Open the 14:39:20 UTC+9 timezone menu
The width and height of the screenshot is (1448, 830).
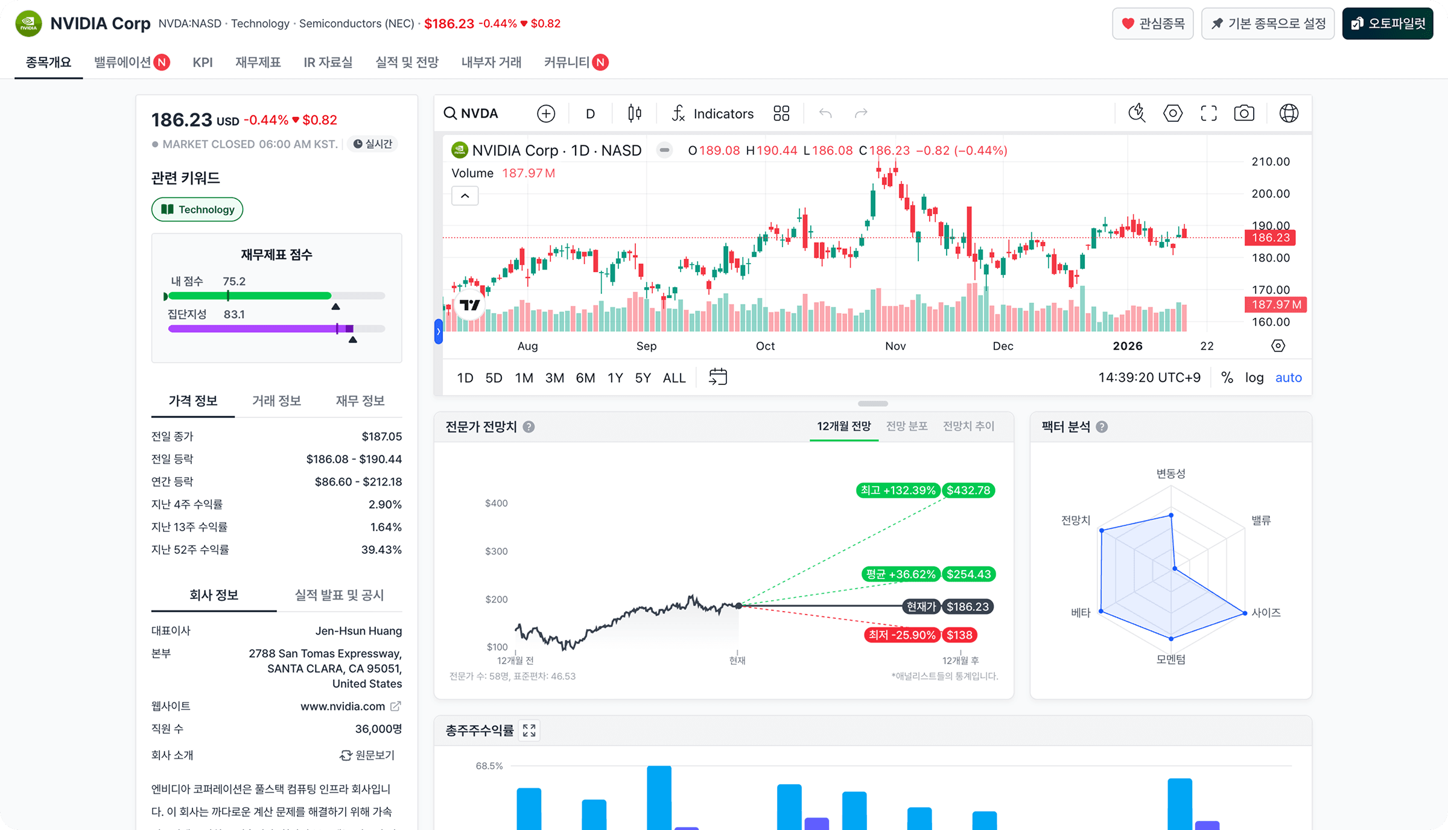point(1149,378)
